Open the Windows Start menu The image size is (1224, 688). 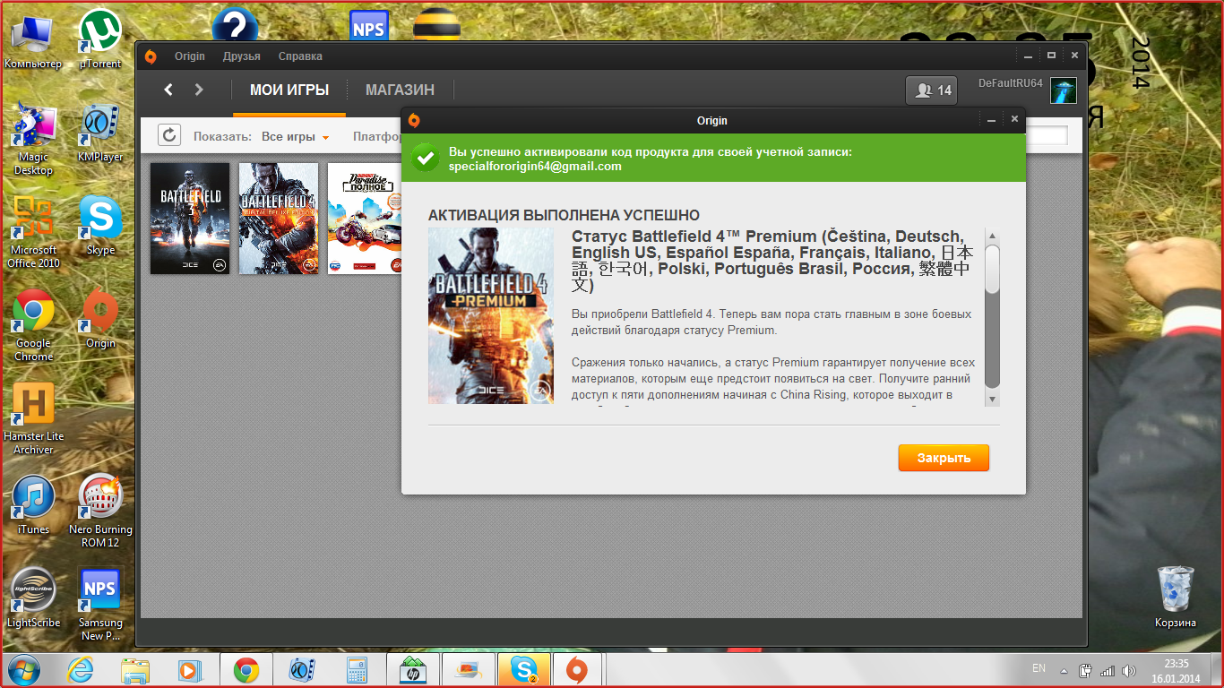point(23,669)
